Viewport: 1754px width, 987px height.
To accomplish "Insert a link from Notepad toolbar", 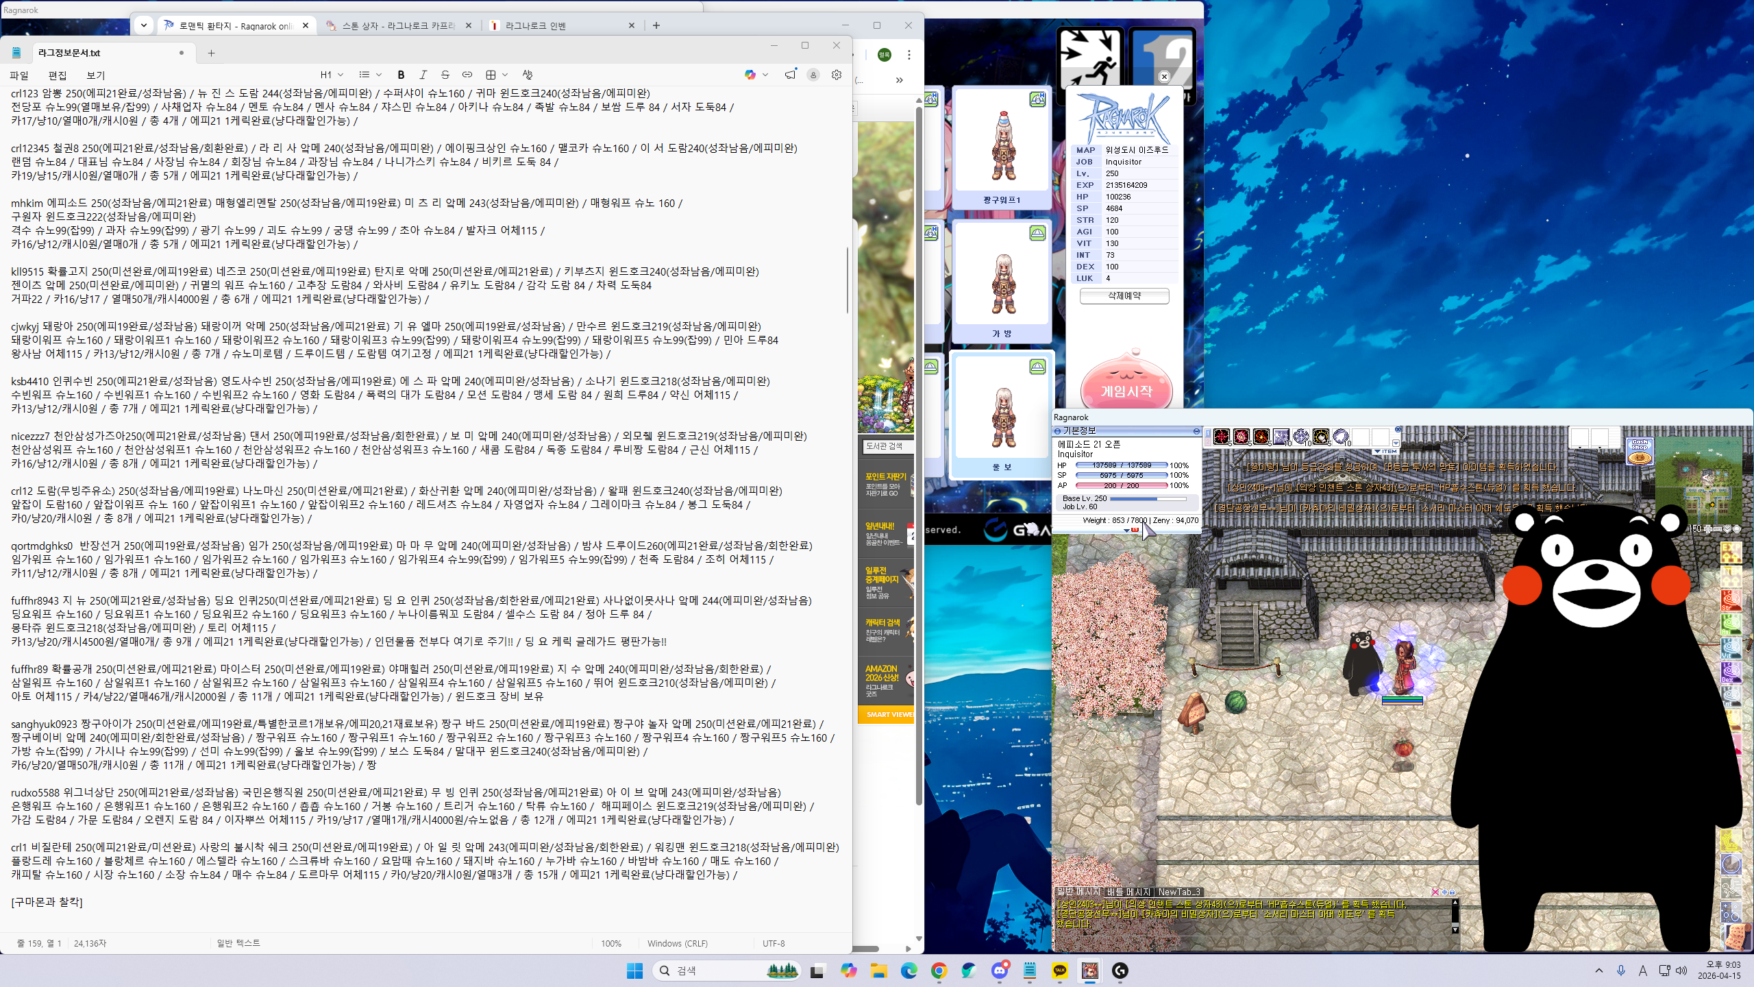I will tap(467, 75).
